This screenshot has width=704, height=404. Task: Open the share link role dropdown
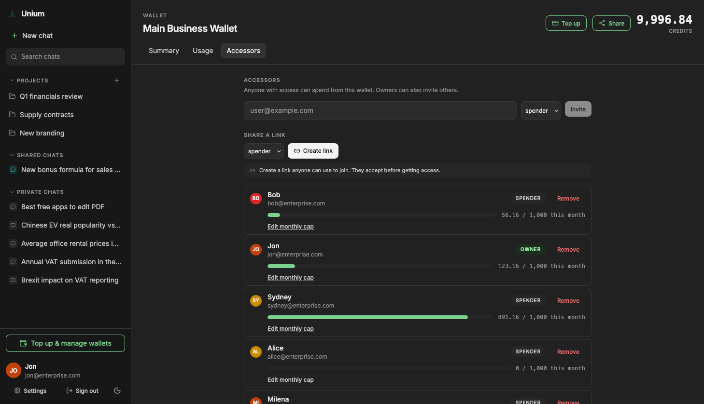264,151
